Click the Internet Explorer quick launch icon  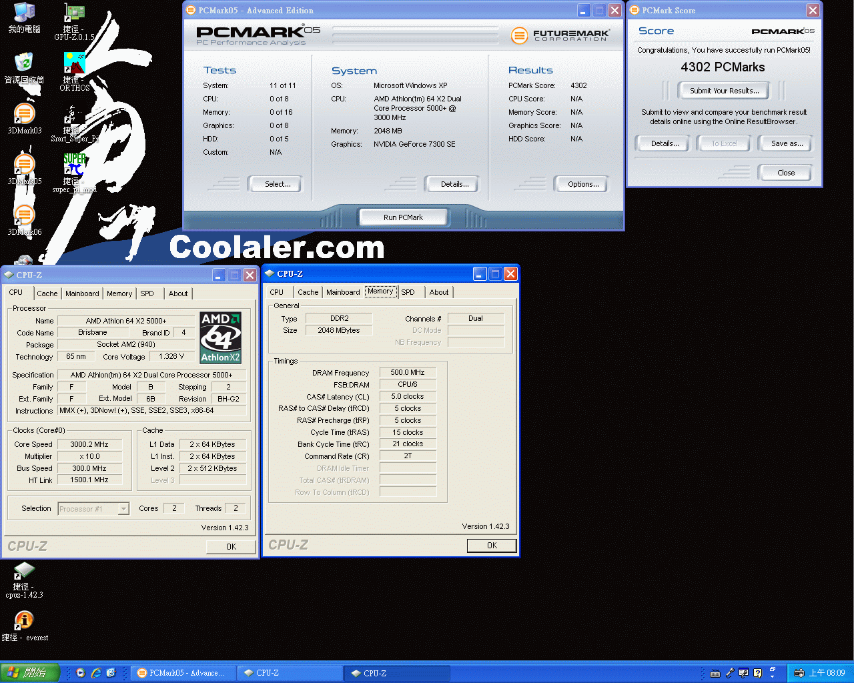pyautogui.click(x=95, y=673)
